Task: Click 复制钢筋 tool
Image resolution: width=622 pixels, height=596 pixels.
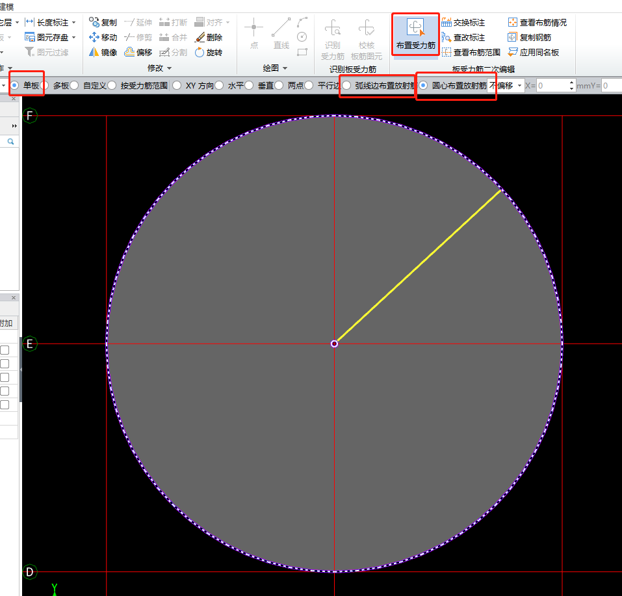Action: (530, 37)
